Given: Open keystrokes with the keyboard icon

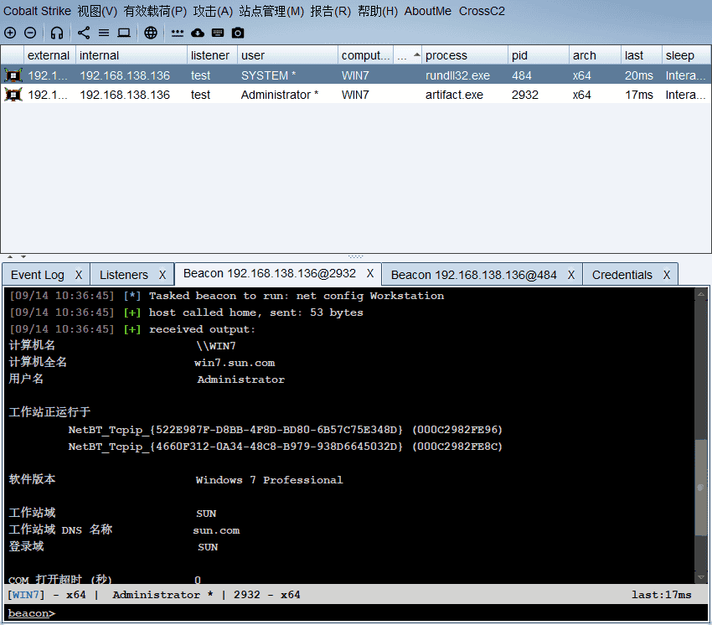Looking at the screenshot, I should point(218,33).
